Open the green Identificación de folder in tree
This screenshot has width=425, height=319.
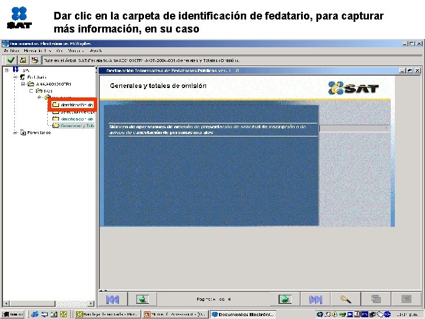click(x=73, y=119)
